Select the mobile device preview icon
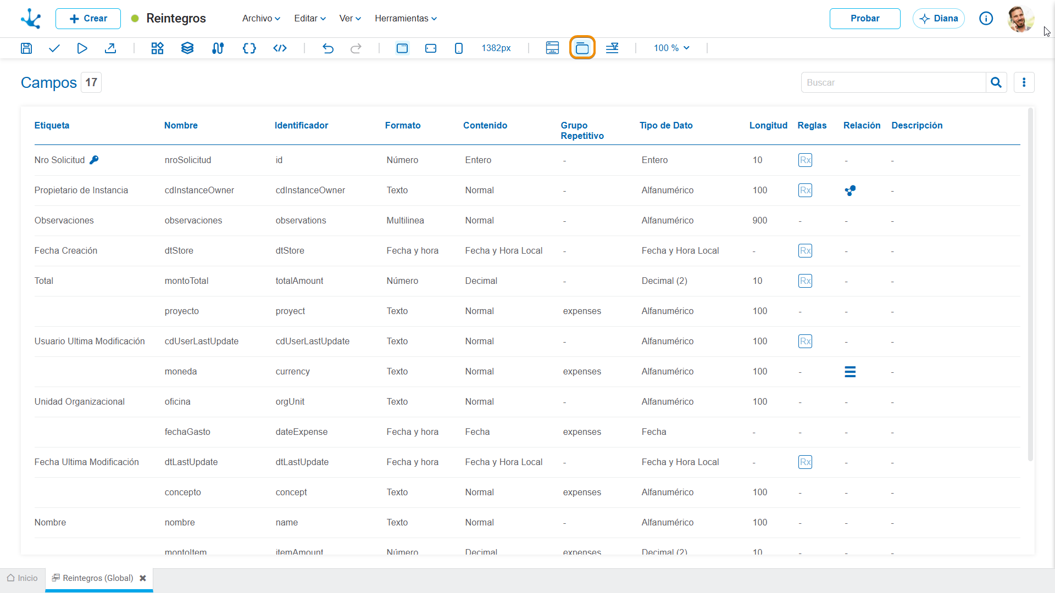This screenshot has width=1055, height=593. (x=459, y=48)
